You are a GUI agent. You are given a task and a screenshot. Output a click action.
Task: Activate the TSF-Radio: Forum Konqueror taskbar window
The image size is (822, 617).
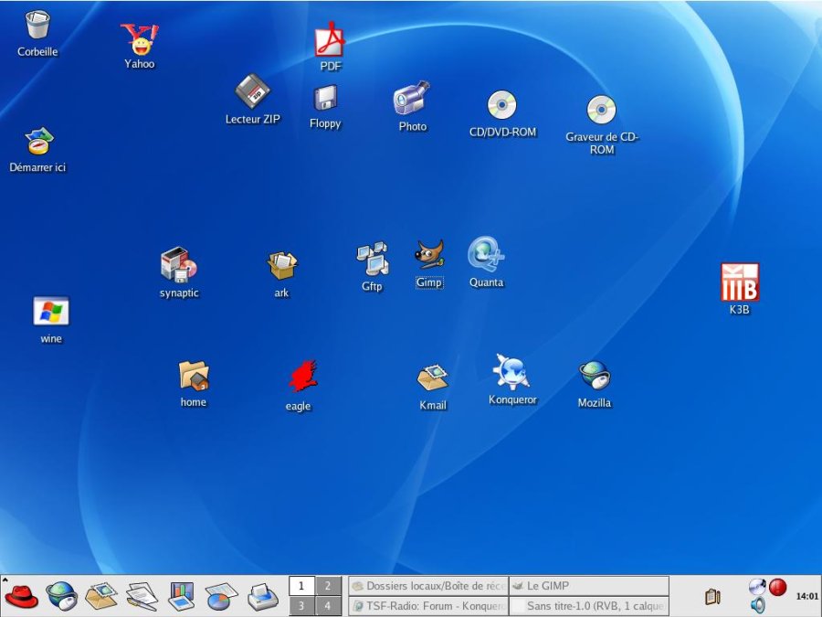(427, 606)
